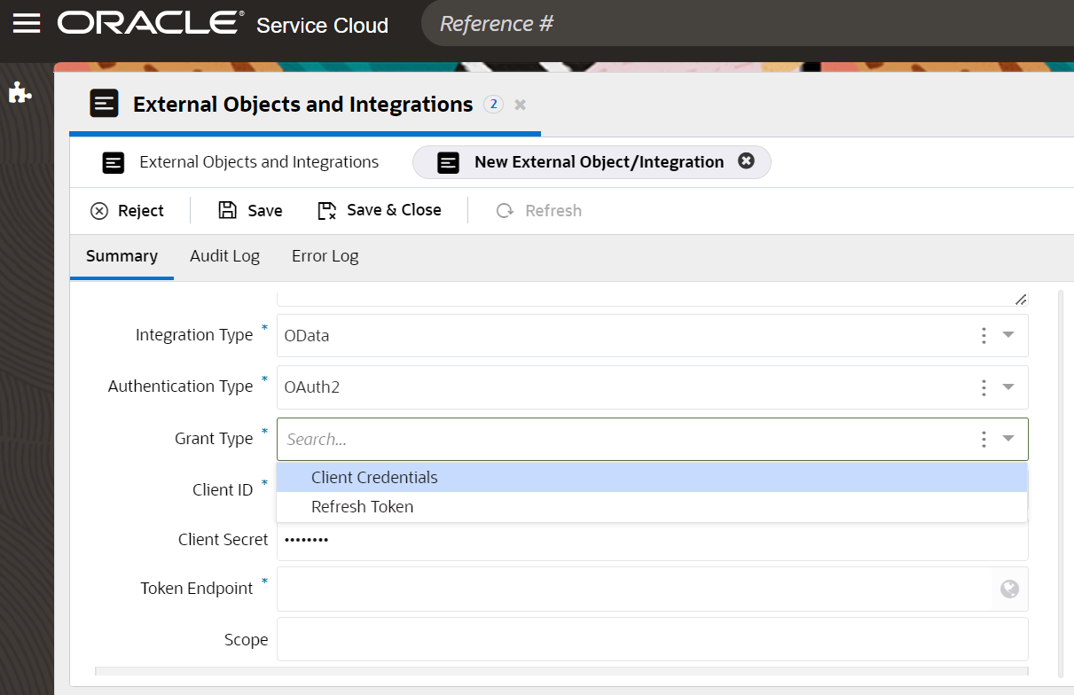Switch to the Audit Log tab

point(224,256)
